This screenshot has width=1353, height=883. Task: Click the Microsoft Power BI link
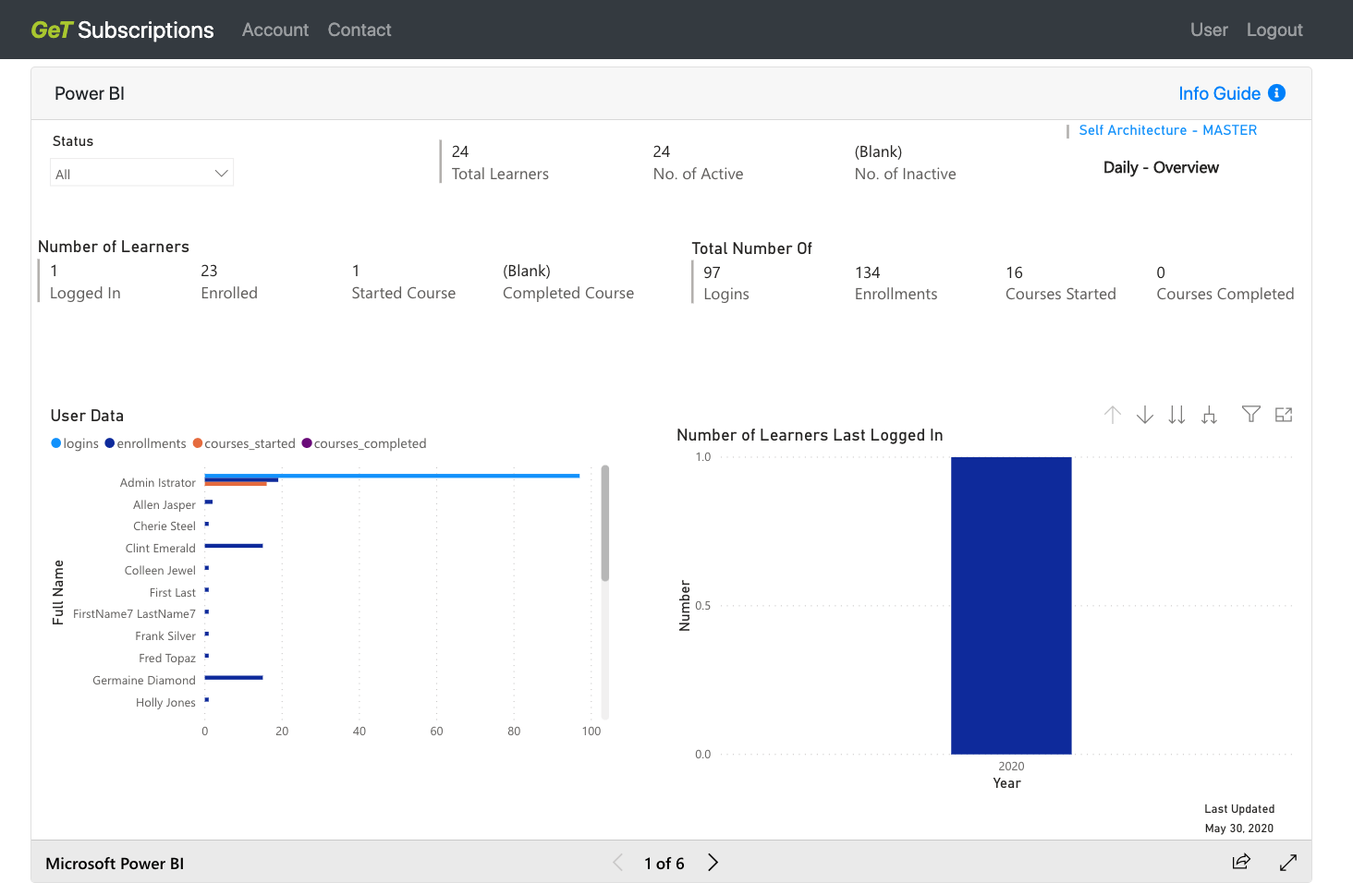[x=115, y=864]
